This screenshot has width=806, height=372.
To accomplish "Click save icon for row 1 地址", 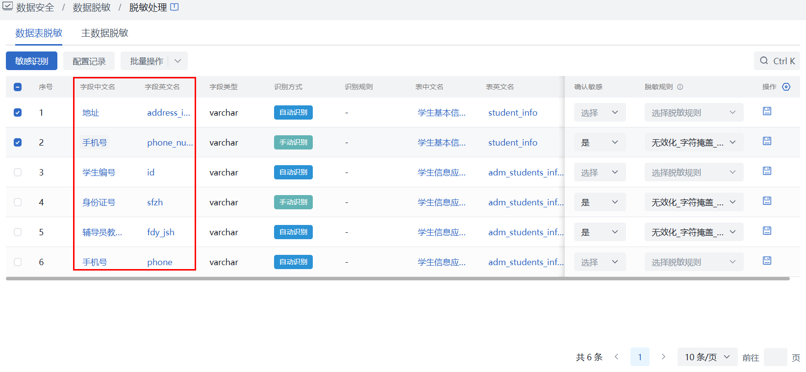I will 767,111.
